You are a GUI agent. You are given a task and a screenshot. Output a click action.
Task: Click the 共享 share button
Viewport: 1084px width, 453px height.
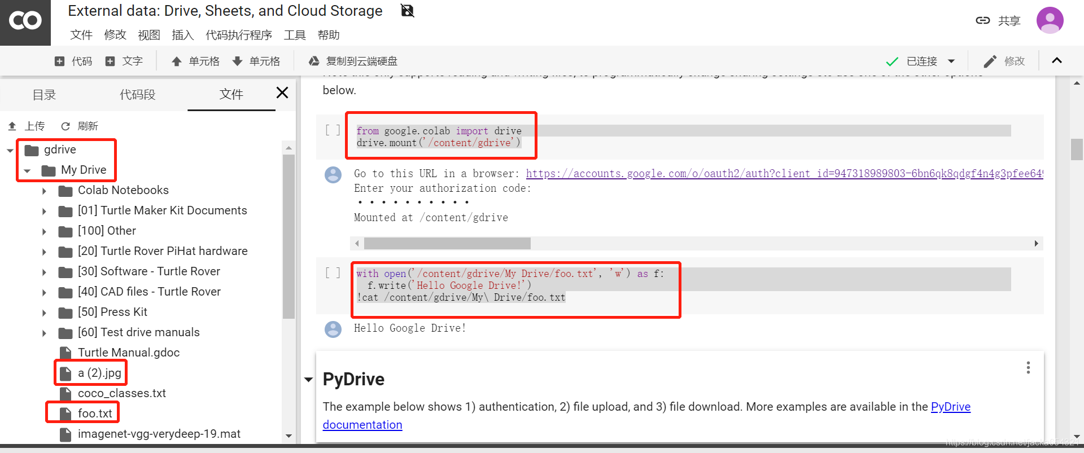coord(1009,21)
